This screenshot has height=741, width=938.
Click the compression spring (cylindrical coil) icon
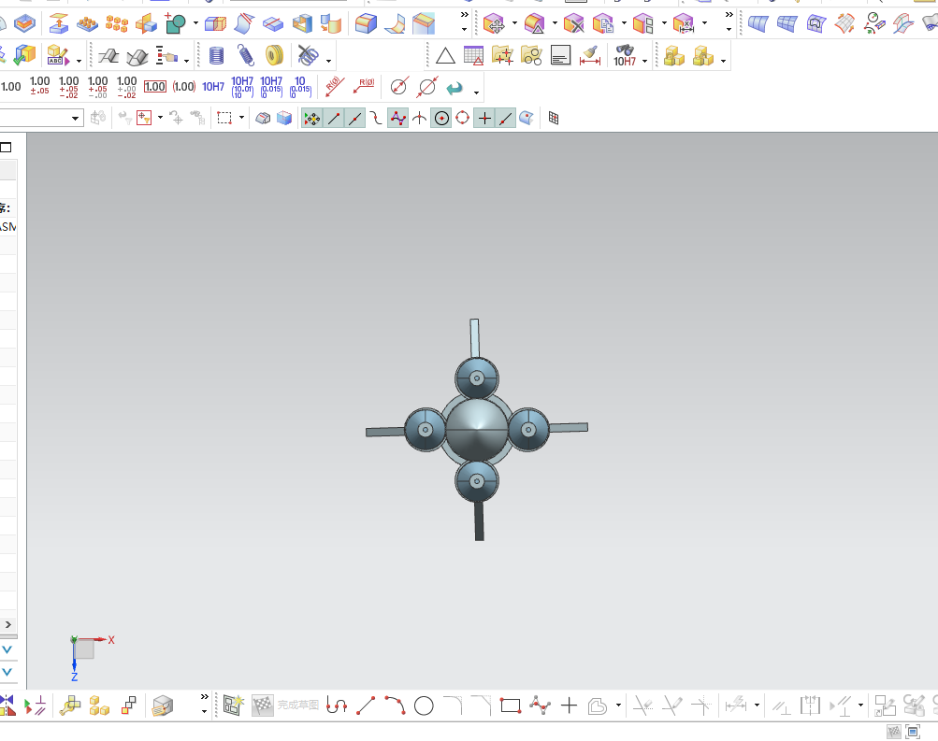coord(217,56)
